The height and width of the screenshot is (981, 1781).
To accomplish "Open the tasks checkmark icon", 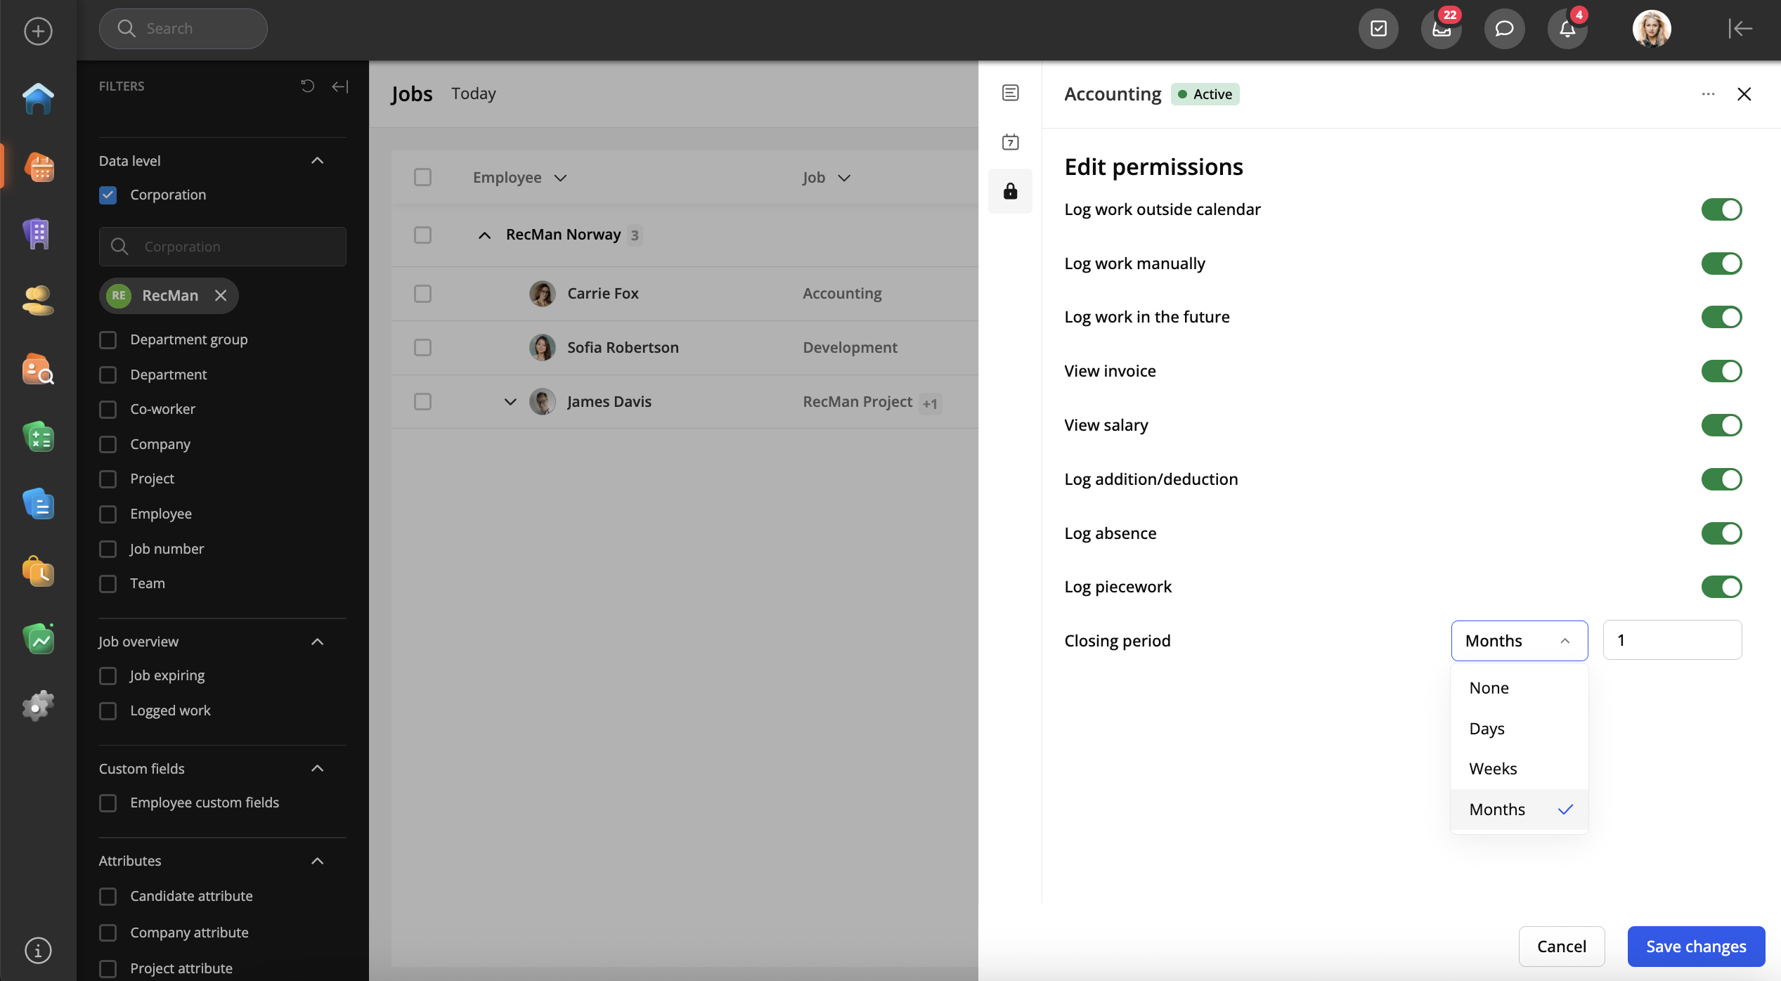I will [1378, 29].
